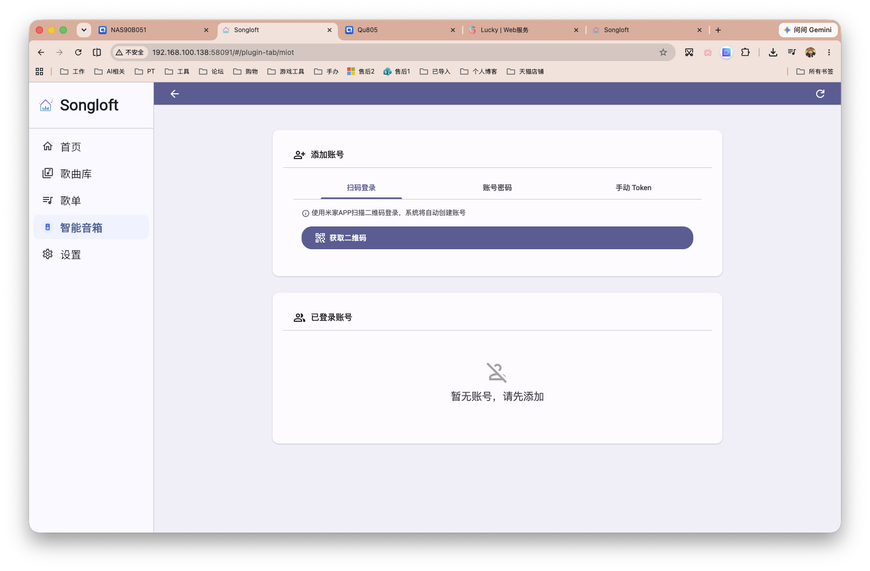Image resolution: width=870 pixels, height=571 pixels.
Task: Switch to the Qu805 tab
Action: (x=400, y=30)
